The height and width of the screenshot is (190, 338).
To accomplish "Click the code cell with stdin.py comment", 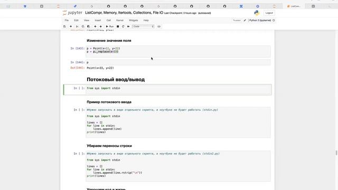I will (x=178, y=122).
